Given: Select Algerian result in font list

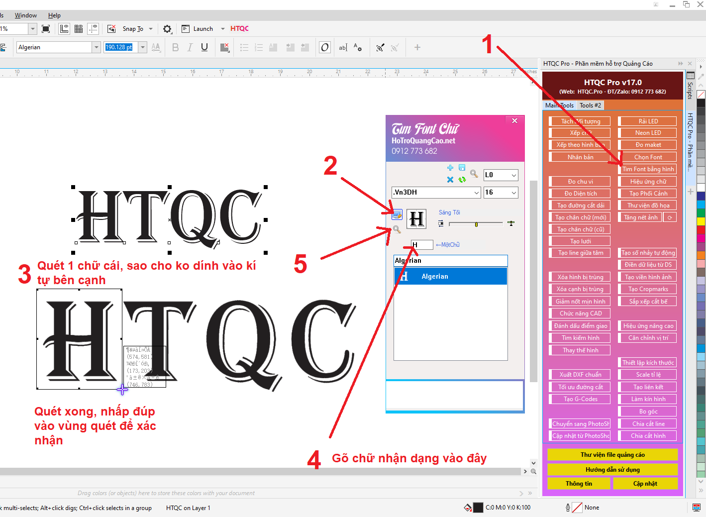Looking at the screenshot, I should (x=451, y=276).
